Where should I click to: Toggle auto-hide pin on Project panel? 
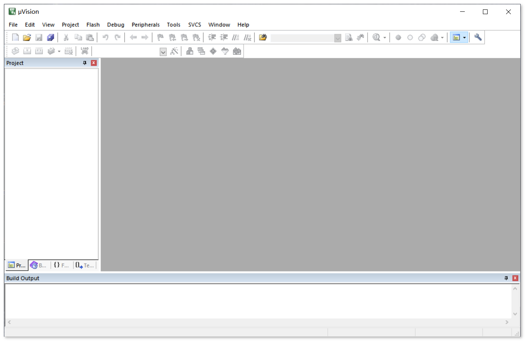(85, 63)
